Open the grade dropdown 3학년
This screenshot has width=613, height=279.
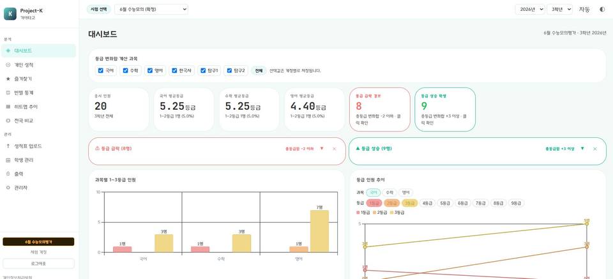[x=559, y=10]
